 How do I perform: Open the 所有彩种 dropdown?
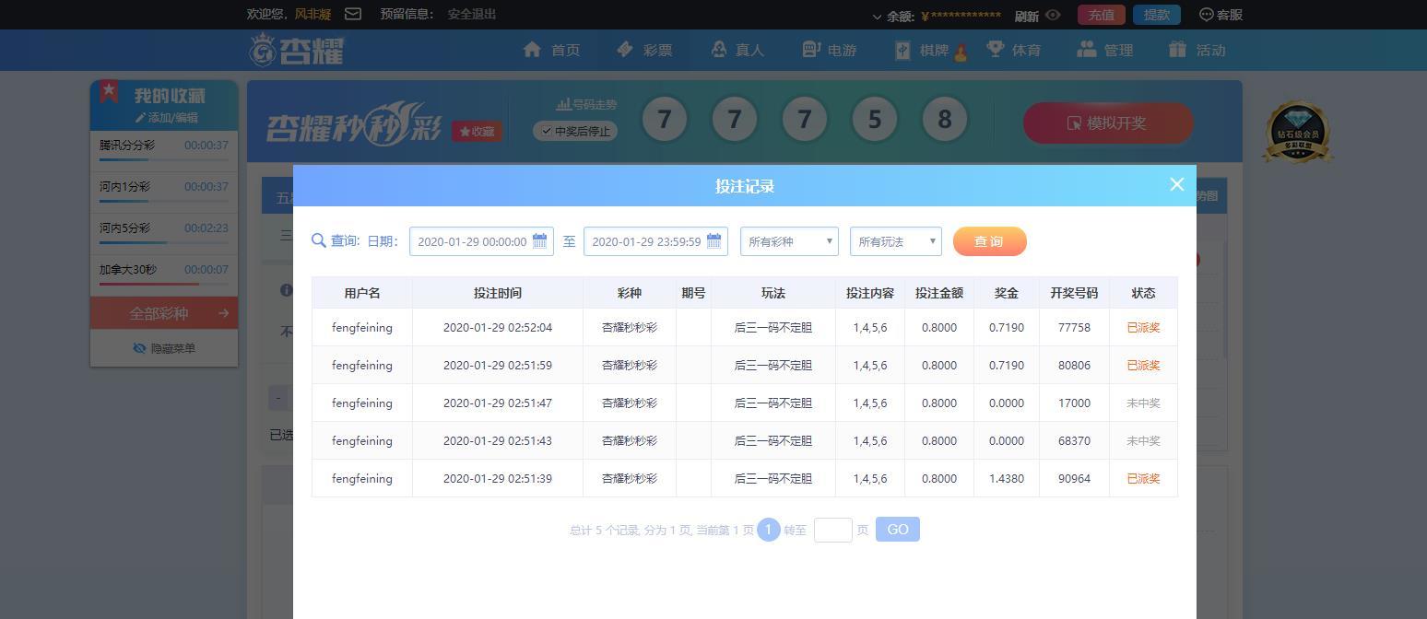[789, 241]
